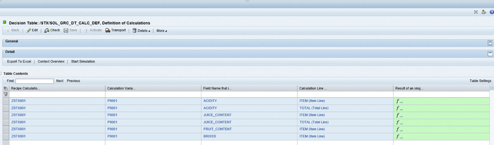Click the Activate button
Image resolution: width=494 pixels, height=145 pixels.
click(x=93, y=30)
